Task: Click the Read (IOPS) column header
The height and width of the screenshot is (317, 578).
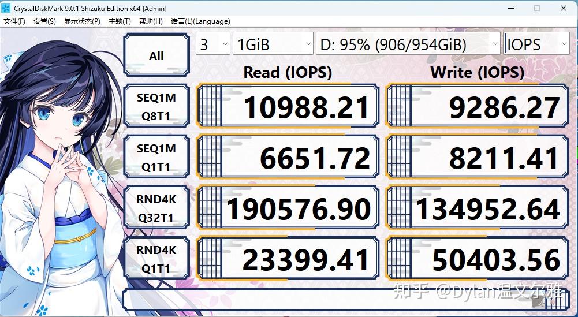Action: 288,72
